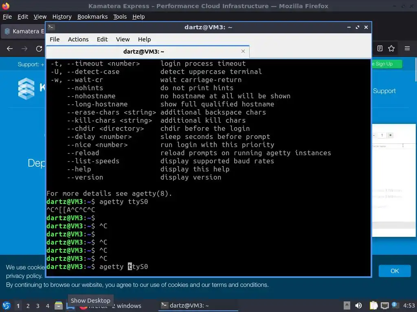The image size is (417, 312).
Task: Click the Support phone text on Kamatera page
Action: 31,65
